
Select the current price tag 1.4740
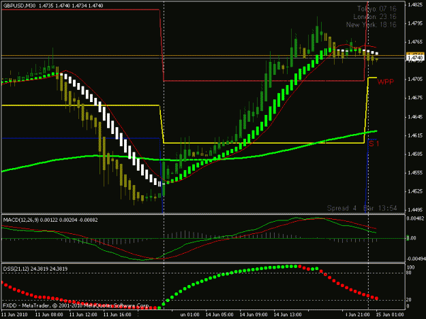(415, 58)
